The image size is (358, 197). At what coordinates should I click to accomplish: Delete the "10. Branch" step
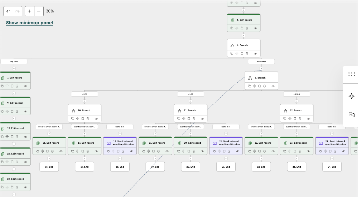[88, 118]
